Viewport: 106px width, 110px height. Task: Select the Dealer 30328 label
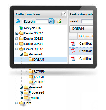[33, 39]
